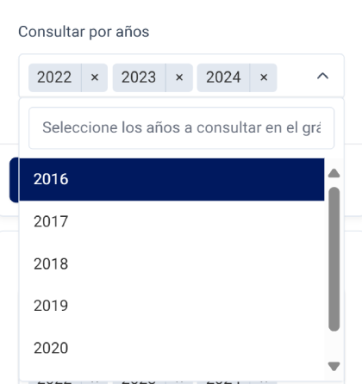Click the 'Consultar por años' field label
The width and height of the screenshot is (362, 384).
(x=84, y=32)
